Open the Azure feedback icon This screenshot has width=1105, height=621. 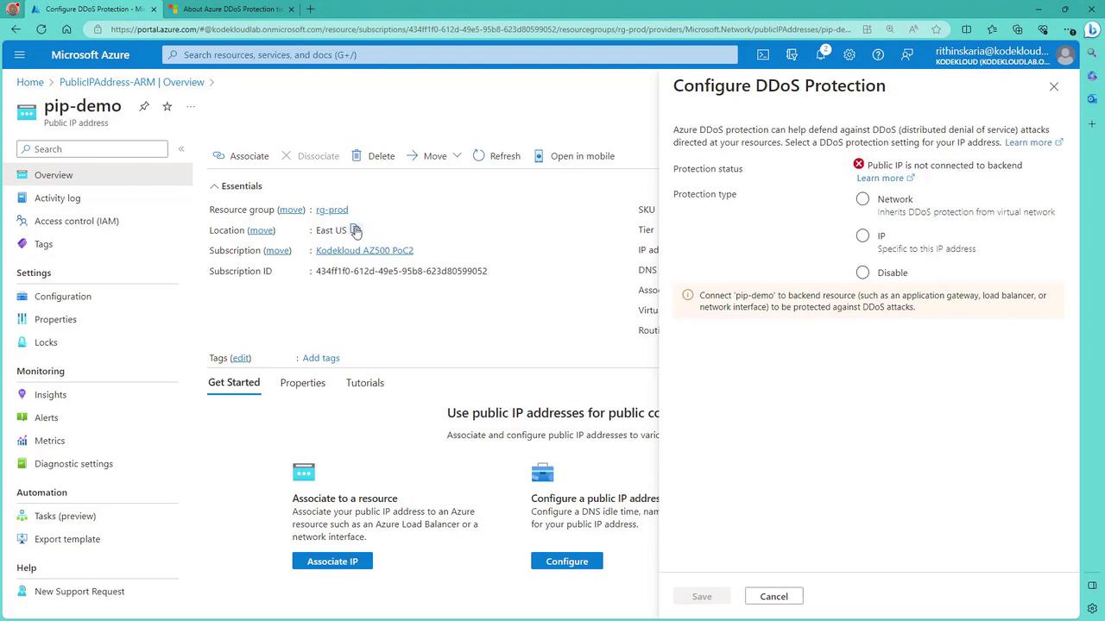(x=906, y=54)
